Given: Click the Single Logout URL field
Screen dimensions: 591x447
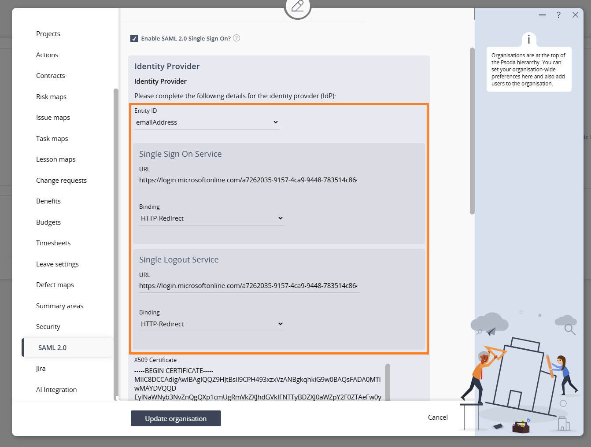Looking at the screenshot, I should click(249, 286).
